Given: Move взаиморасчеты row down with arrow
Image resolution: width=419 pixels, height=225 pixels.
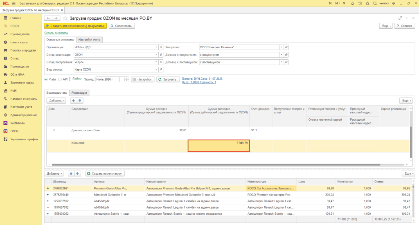Looking at the screenshot, I should (80, 101).
